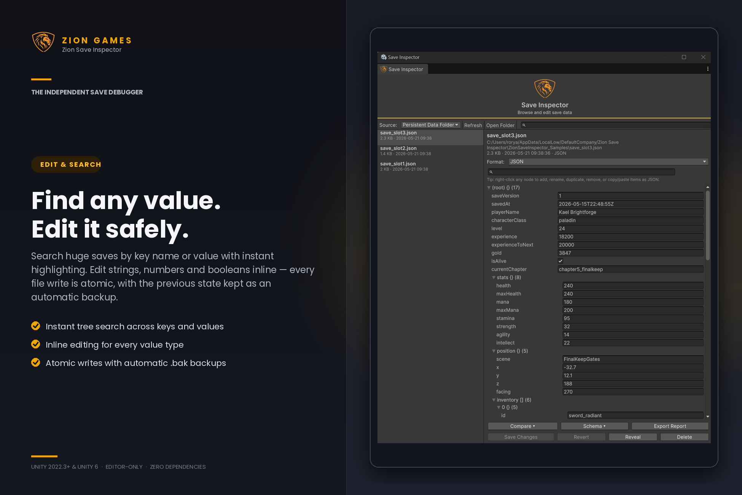Edit the facing value 270
The height and width of the screenshot is (495, 742).
(632, 392)
